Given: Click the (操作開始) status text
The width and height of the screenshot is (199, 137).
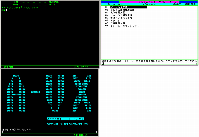Looking at the screenshot, I should coord(8,67).
